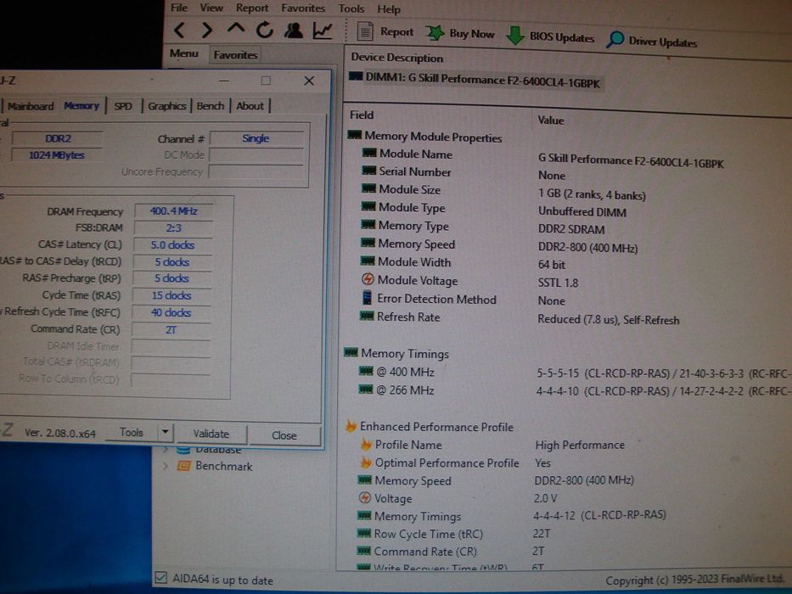
Task: Click the Validate button in CPU-Z
Action: [x=211, y=434]
